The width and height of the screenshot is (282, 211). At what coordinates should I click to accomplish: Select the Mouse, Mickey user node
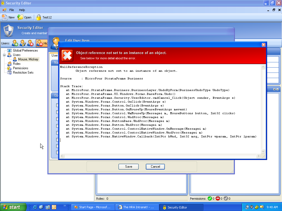tap(28, 59)
